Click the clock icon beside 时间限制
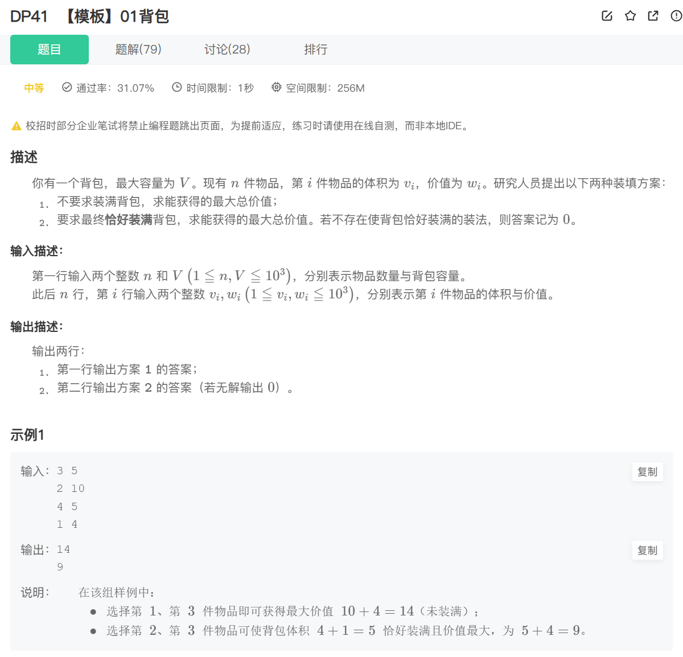Image resolution: width=683 pixels, height=657 pixels. (x=176, y=87)
